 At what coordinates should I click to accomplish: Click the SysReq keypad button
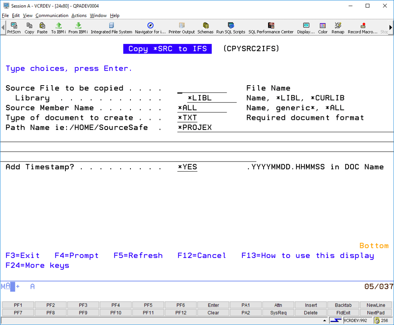tap(278, 313)
